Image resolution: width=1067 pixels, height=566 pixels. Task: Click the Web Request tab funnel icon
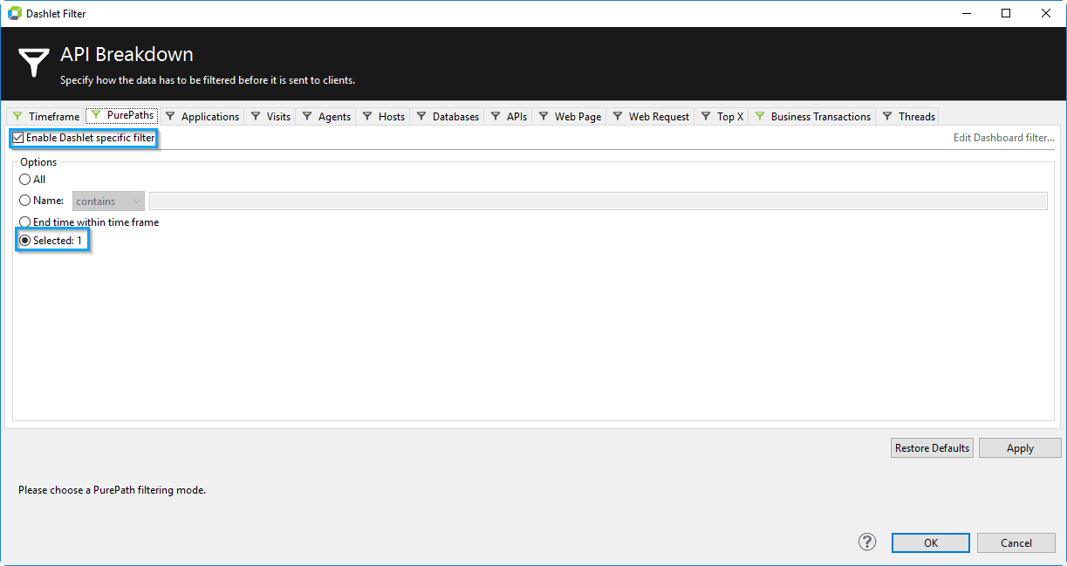click(x=618, y=116)
